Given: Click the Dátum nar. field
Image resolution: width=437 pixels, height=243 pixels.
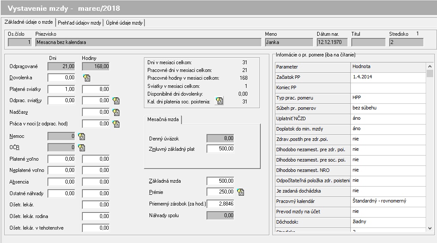Looking at the screenshot, I should [x=332, y=42].
